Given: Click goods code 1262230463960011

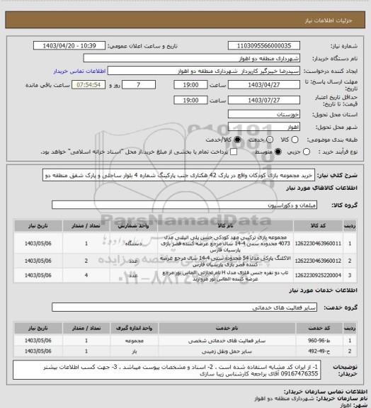Looking at the screenshot, I should 318,244.
